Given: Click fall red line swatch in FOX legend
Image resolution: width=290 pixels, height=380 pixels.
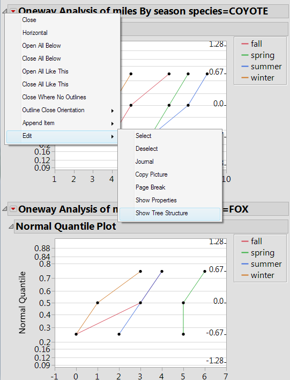Looking at the screenshot, I should 245,242.
